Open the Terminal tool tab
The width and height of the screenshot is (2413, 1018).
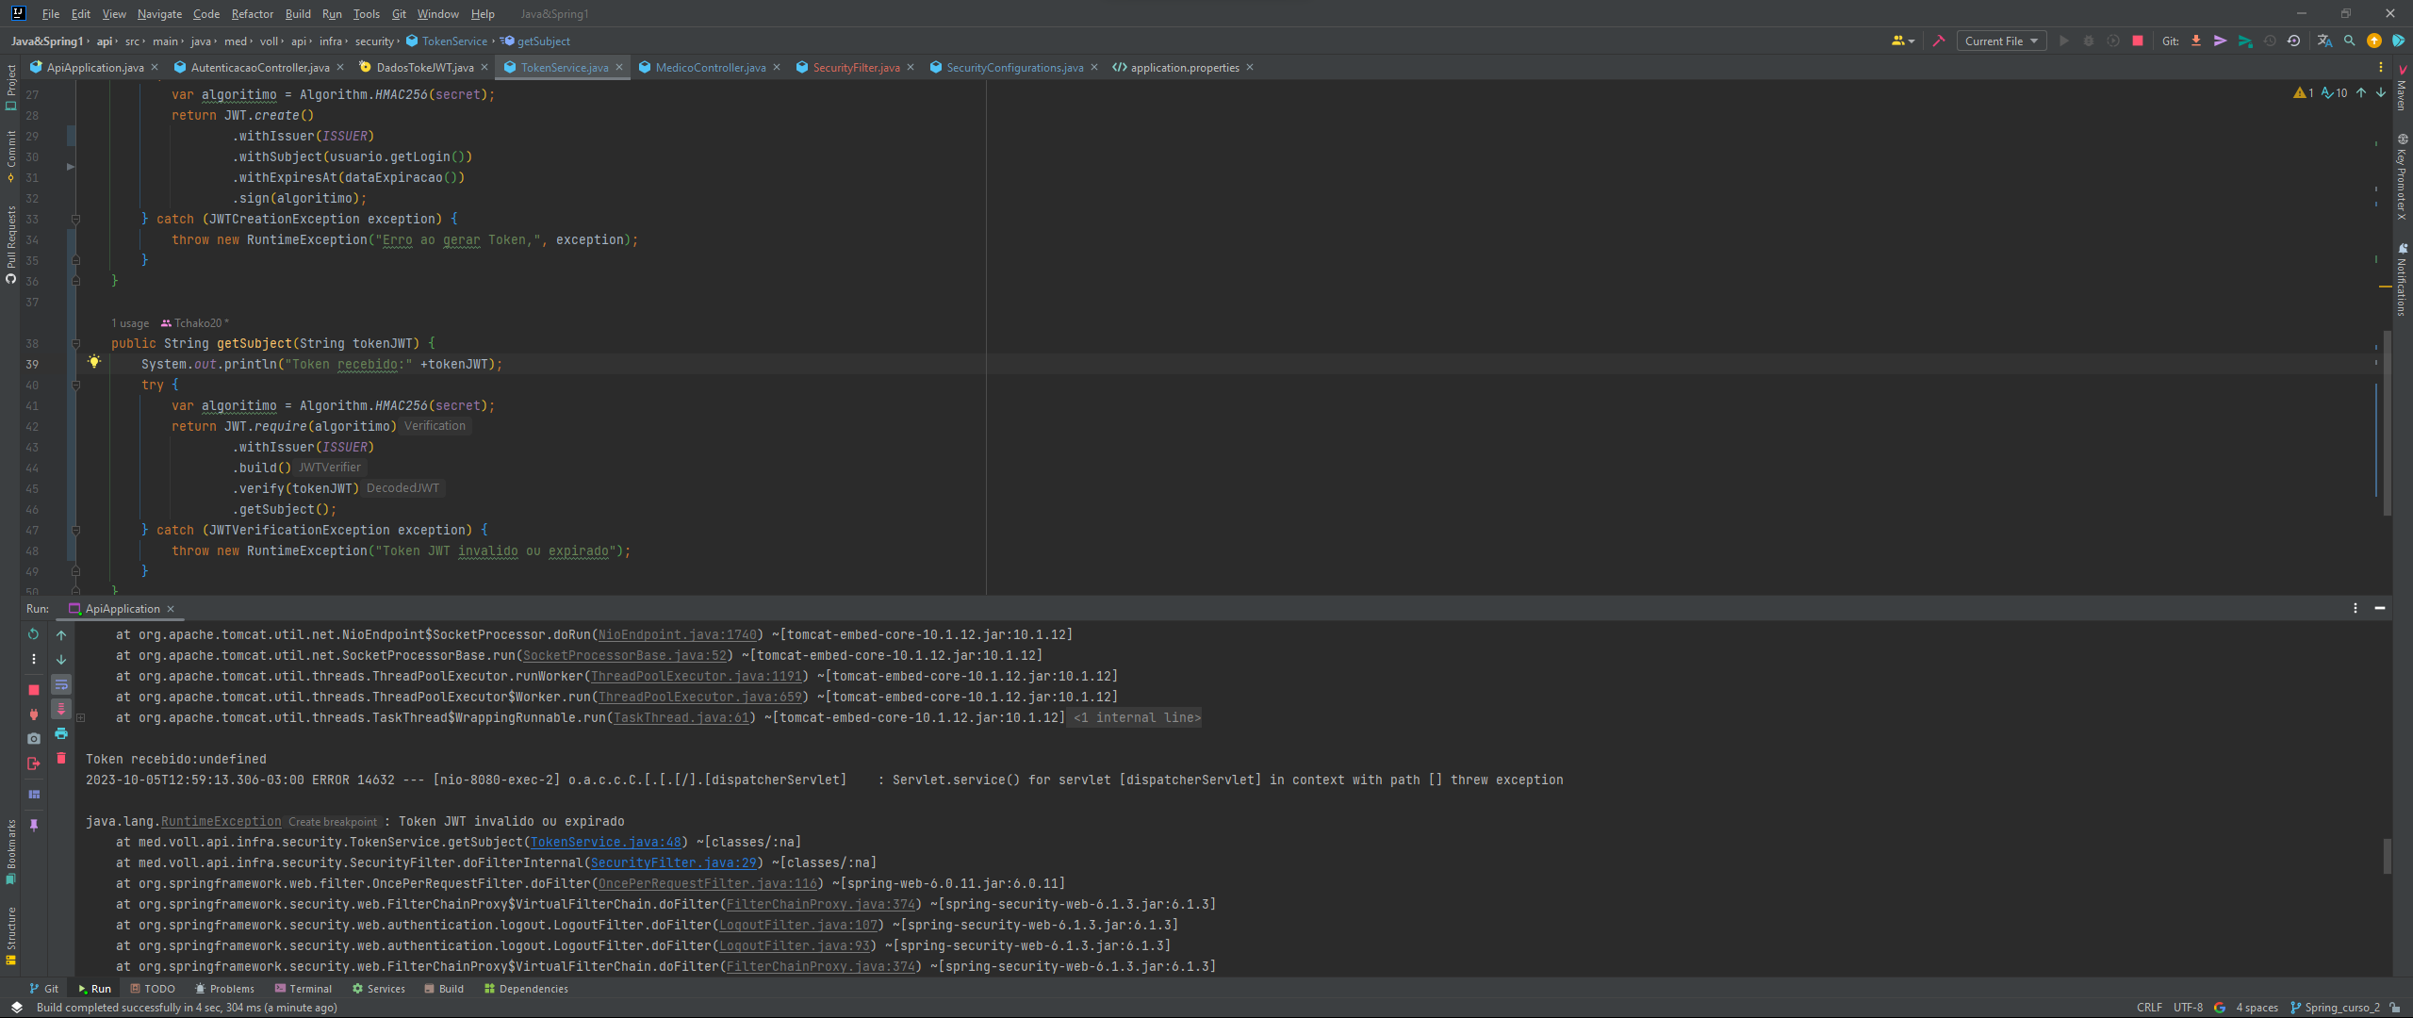click(x=304, y=989)
